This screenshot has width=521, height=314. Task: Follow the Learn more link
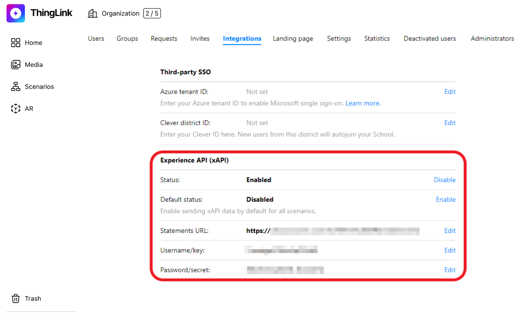click(x=363, y=103)
